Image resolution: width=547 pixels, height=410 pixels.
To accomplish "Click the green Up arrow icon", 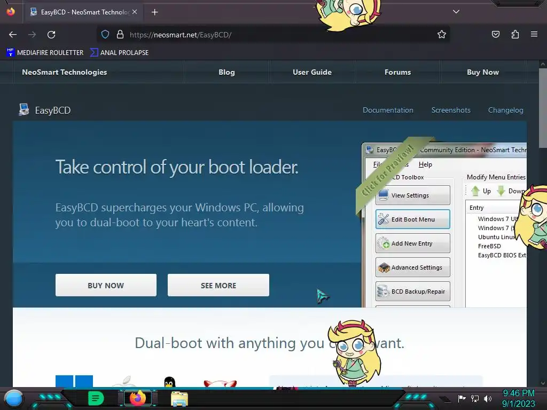I will pyautogui.click(x=475, y=191).
